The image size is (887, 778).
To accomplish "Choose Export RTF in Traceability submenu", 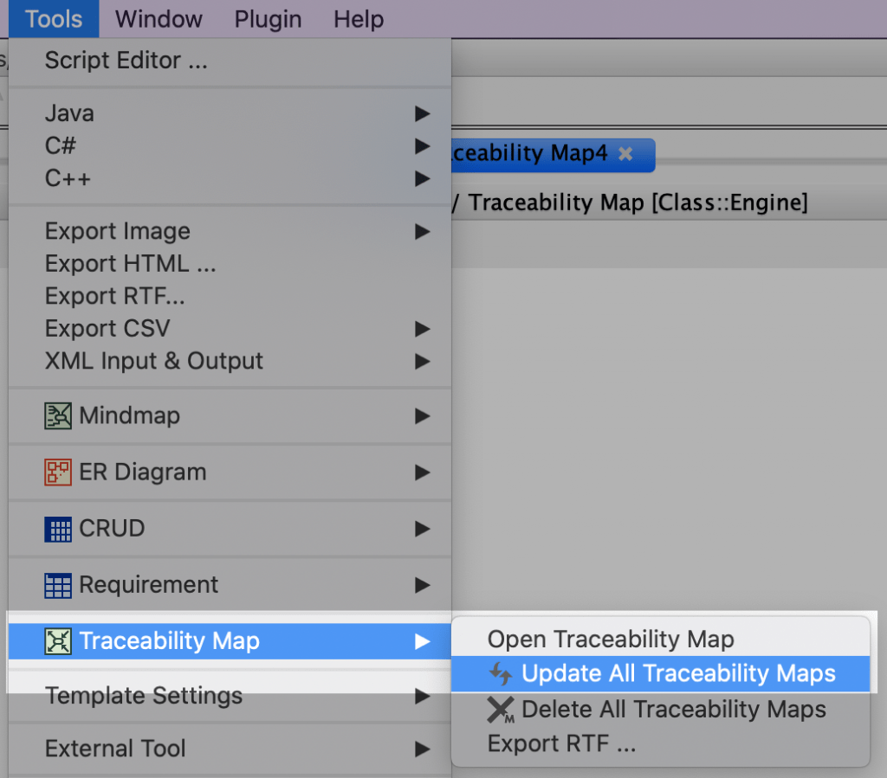I will coord(561,743).
